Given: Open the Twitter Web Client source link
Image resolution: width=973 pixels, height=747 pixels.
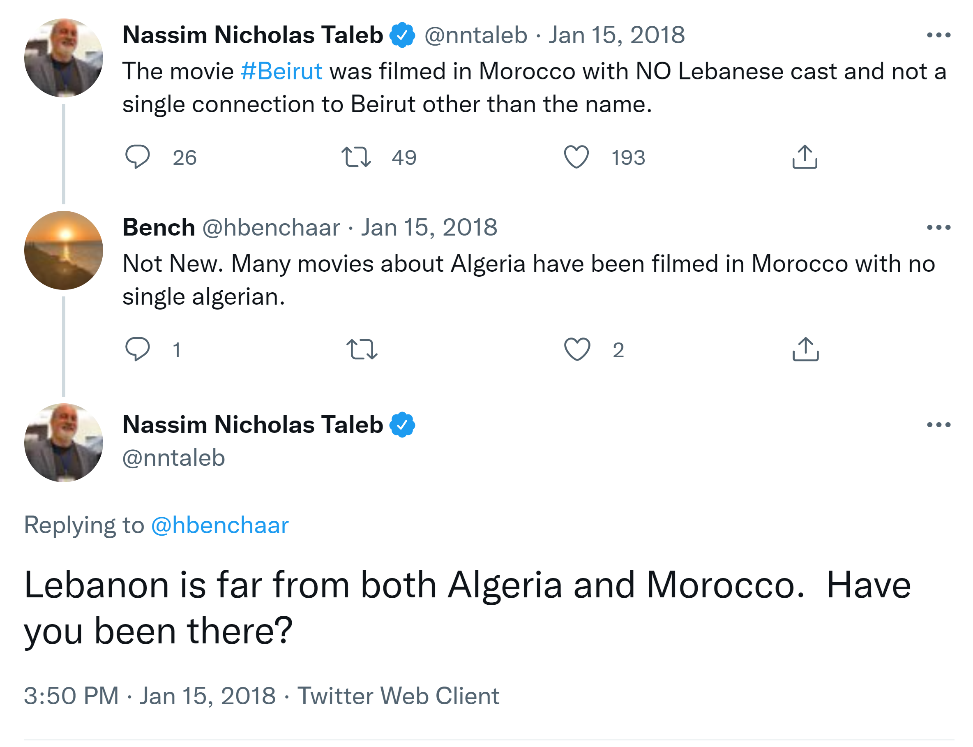Looking at the screenshot, I should click(x=398, y=696).
